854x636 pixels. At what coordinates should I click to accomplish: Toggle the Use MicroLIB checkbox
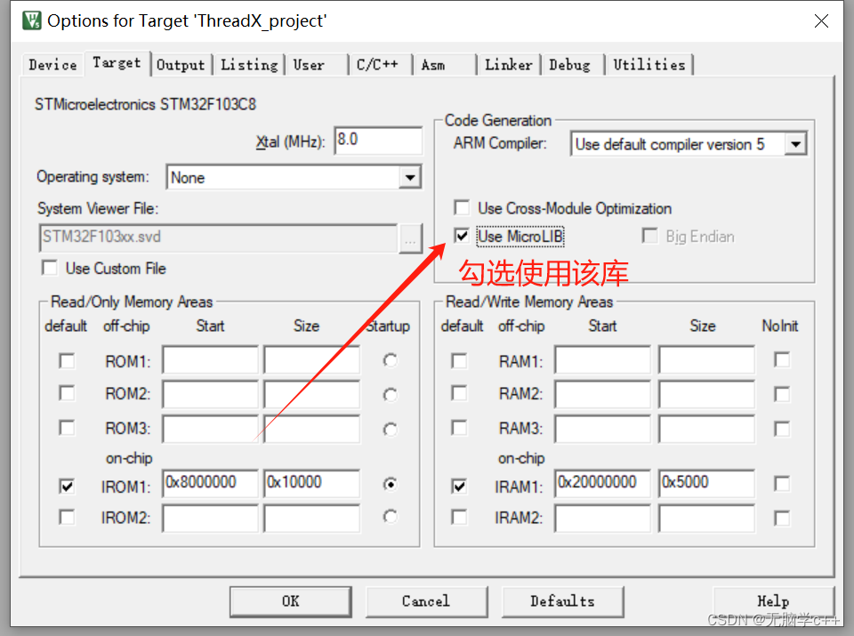462,237
